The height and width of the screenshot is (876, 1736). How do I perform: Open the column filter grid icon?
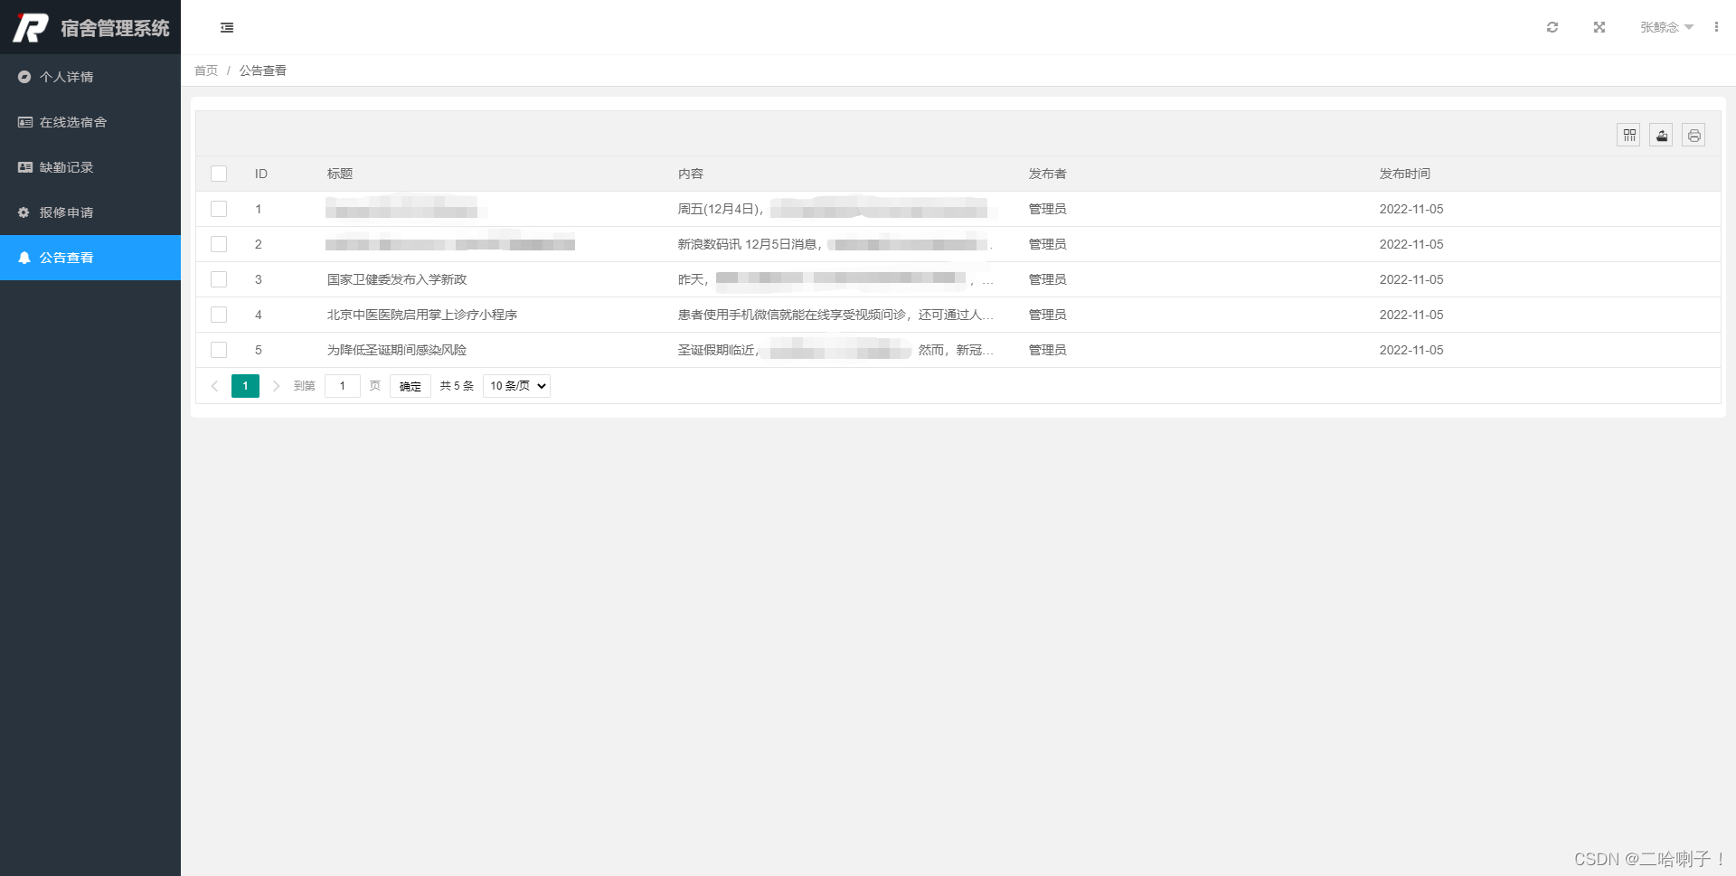coord(1629,136)
